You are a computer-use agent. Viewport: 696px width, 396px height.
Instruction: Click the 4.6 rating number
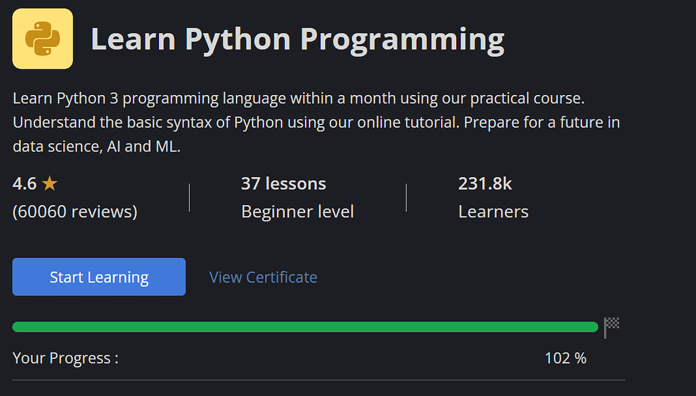tap(24, 183)
